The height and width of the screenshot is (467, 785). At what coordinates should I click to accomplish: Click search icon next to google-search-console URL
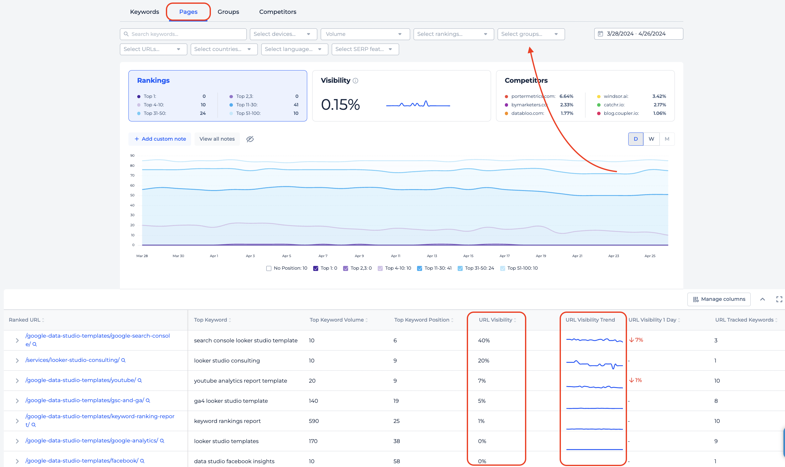[x=35, y=344]
